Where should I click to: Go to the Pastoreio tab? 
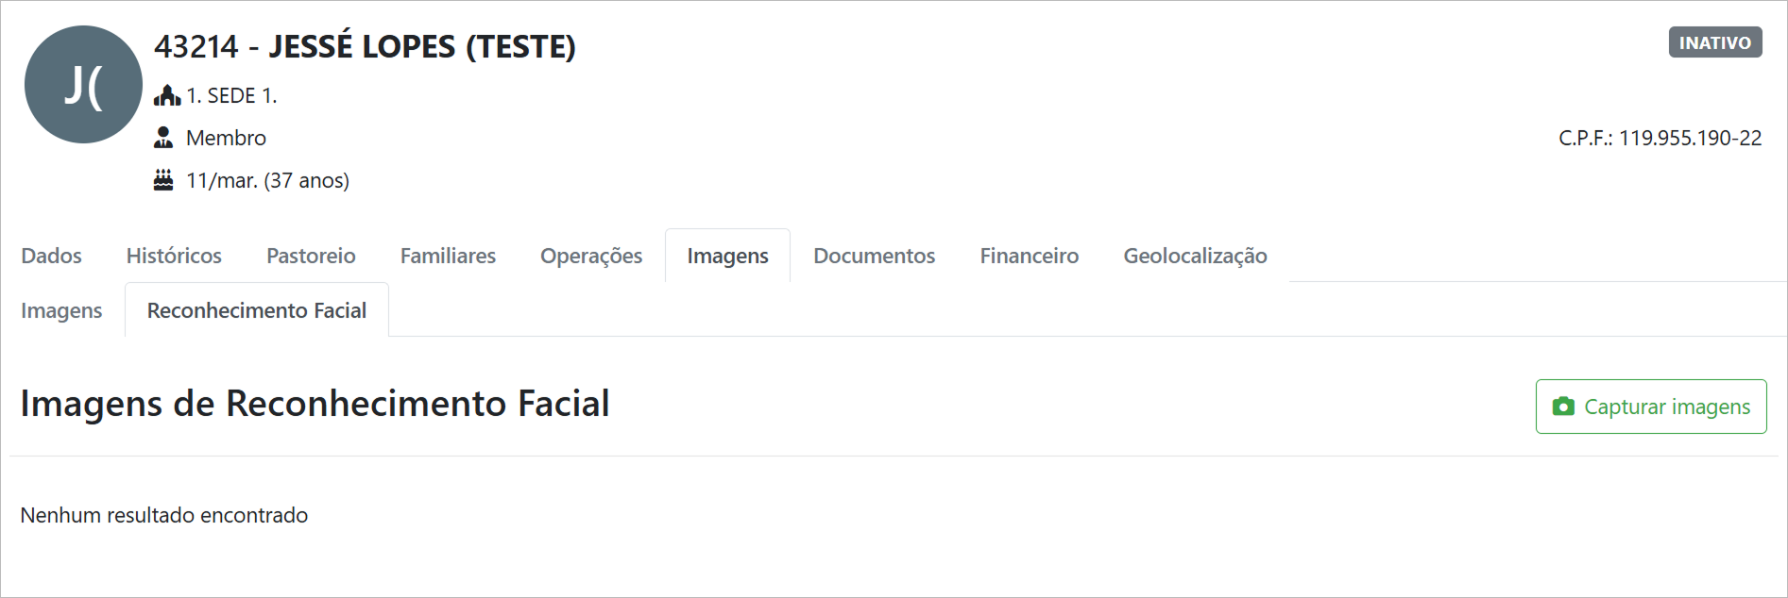click(311, 256)
